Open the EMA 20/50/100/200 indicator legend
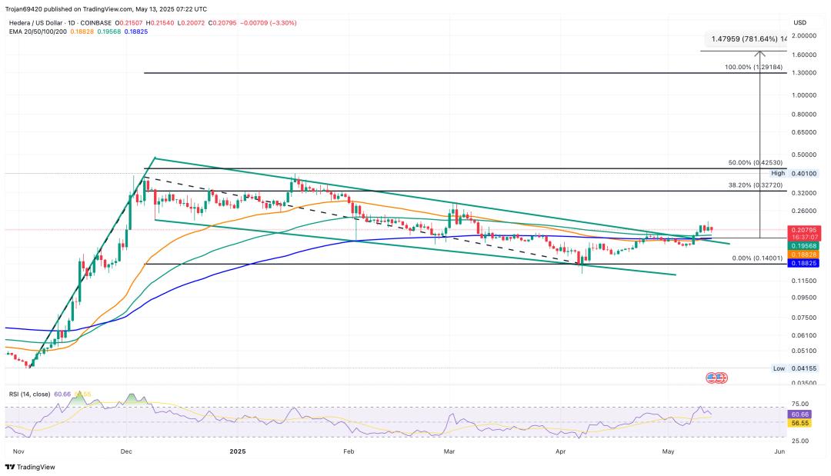 coord(38,32)
